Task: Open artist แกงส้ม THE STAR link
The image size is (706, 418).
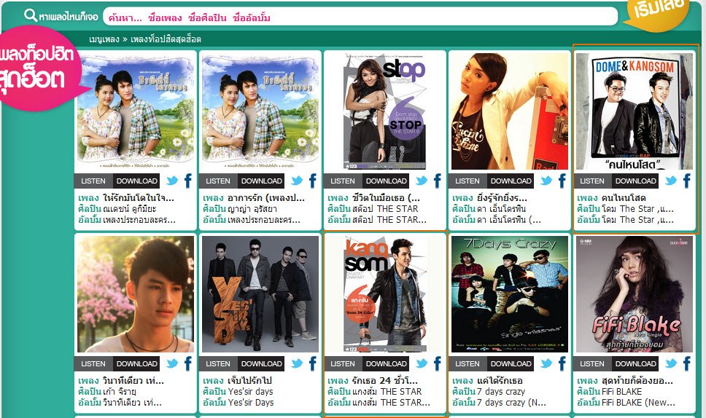Action: pos(387,392)
